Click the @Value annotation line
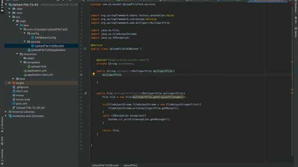Viewport: 298px width, 167px height. [x=122, y=60]
